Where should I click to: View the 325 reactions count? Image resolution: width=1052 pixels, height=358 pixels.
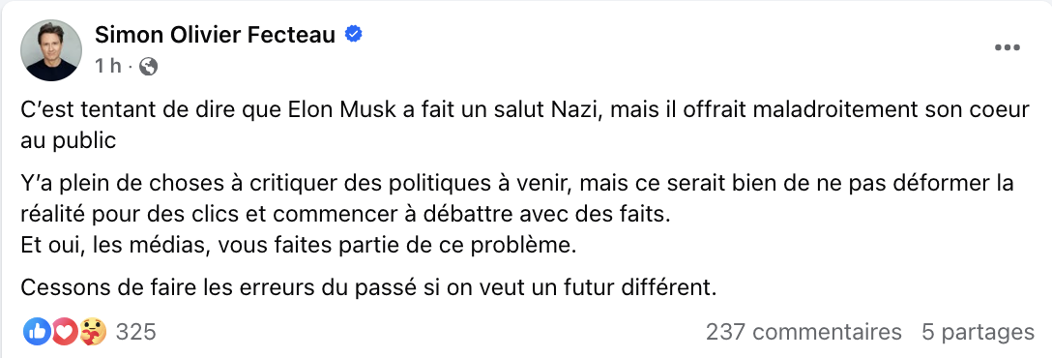[136, 332]
